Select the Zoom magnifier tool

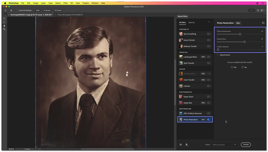click(4, 29)
